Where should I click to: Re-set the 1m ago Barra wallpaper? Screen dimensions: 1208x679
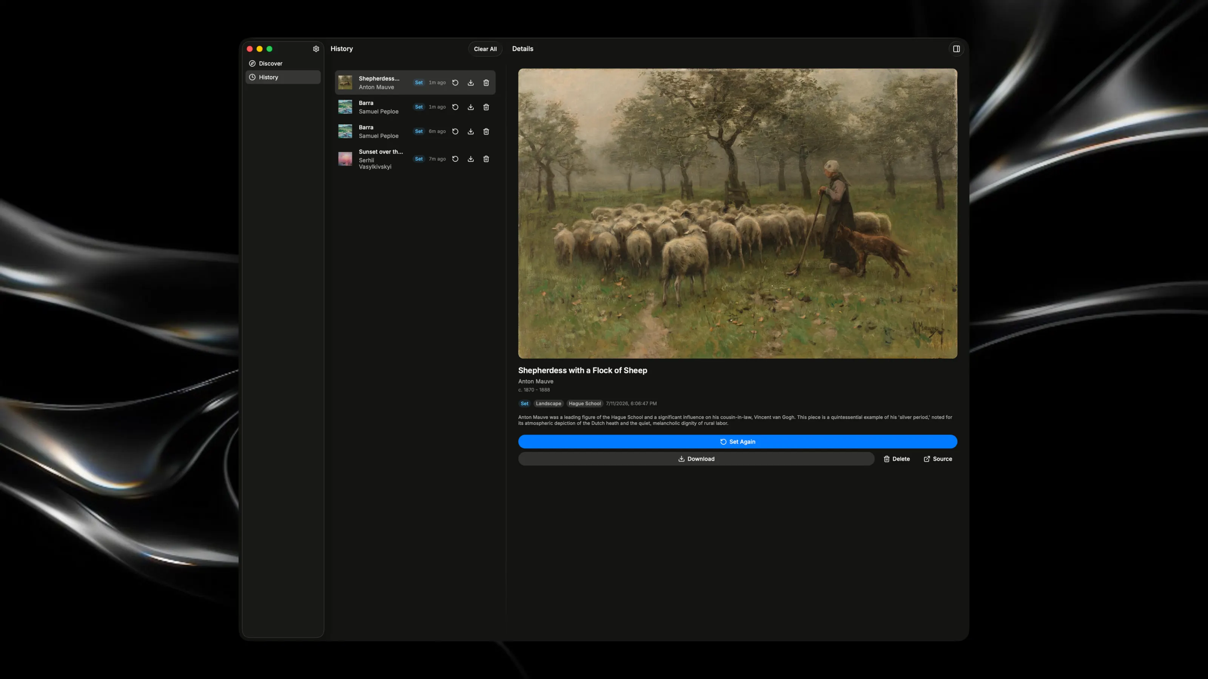(455, 107)
